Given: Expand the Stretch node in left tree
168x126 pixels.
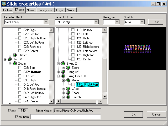Looking at the screenshot, I should pos(10,55).
